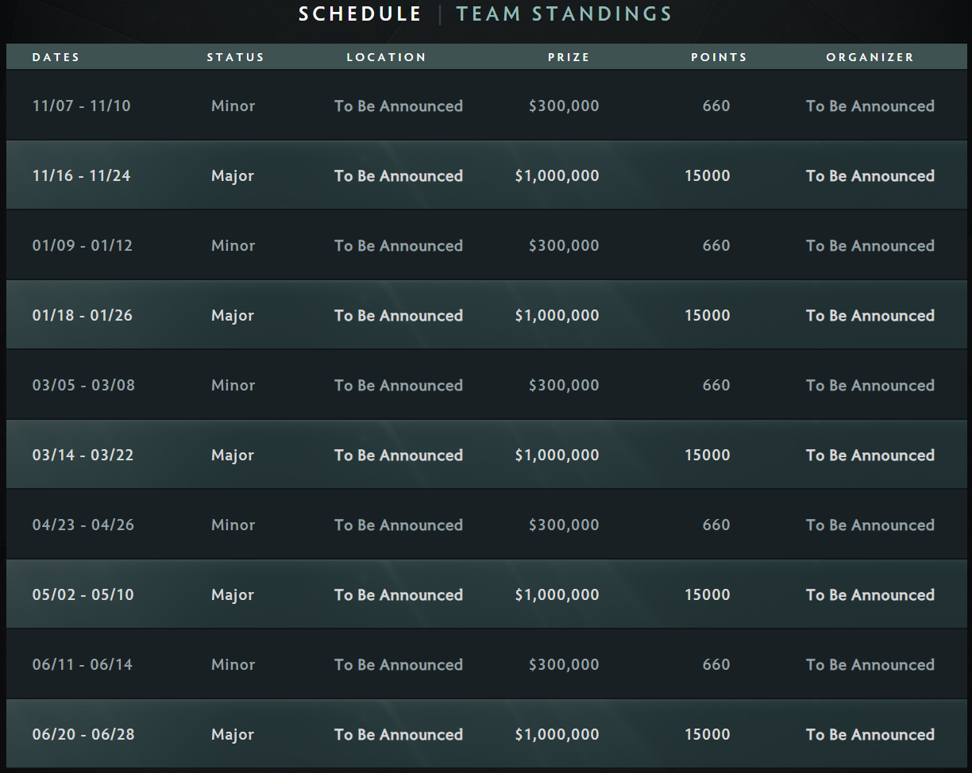
Task: Open the 06/11 - 06/14 Minor row
Action: pyautogui.click(x=486, y=664)
